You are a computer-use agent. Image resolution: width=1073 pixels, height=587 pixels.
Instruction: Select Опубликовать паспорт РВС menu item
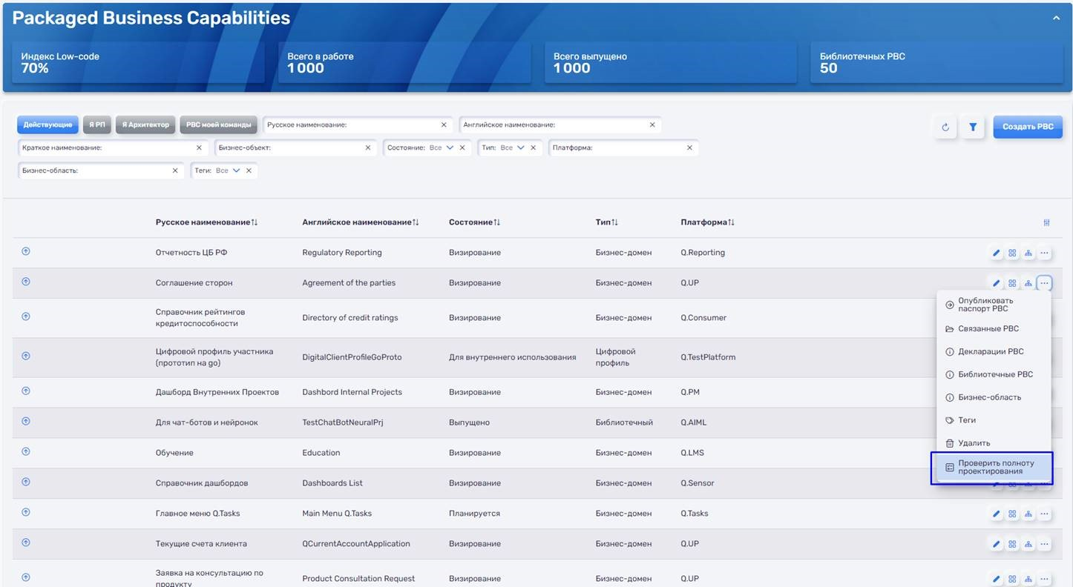(x=994, y=305)
